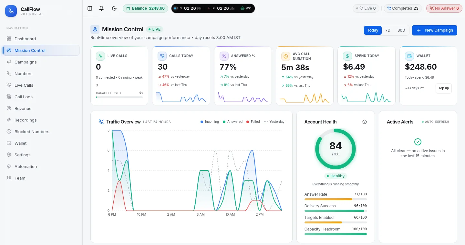Click the Spend Today dollar icon
The image size is (465, 245).
click(x=347, y=56)
